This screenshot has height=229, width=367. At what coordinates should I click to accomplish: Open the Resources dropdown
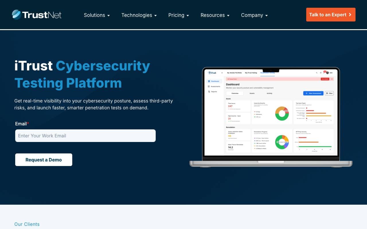click(x=215, y=15)
